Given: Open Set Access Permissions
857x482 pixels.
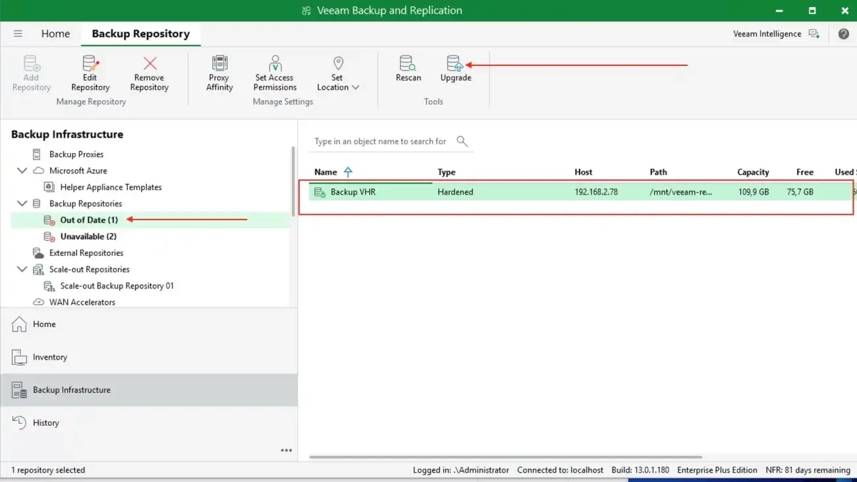Looking at the screenshot, I should 275,73.
